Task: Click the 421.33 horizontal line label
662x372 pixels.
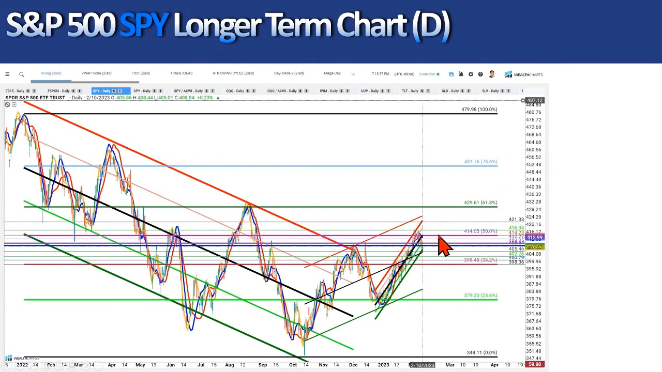Action: tap(516, 220)
